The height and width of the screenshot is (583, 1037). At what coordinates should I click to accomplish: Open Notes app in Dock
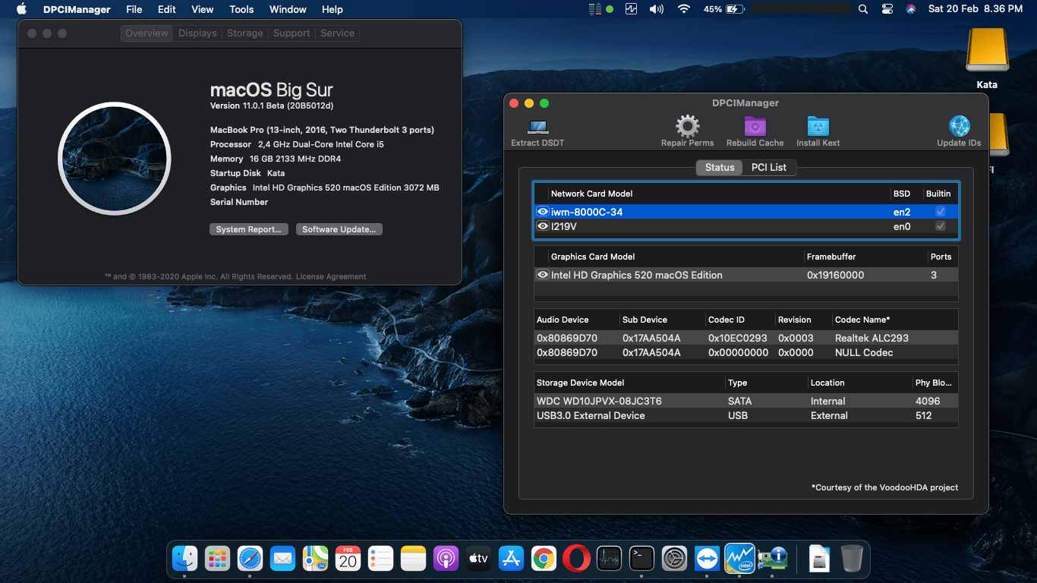413,559
